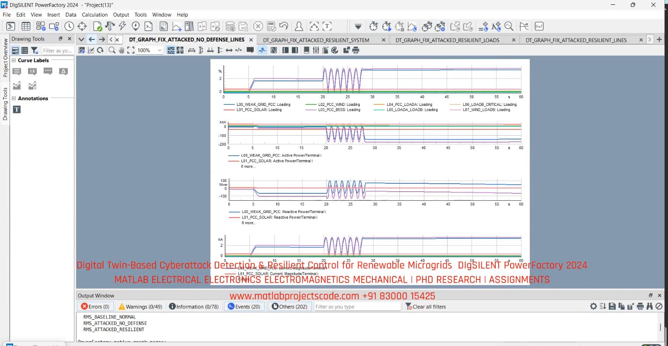
Task: Click the Calculate Short-Circuit lightning icon
Action: tap(122, 27)
